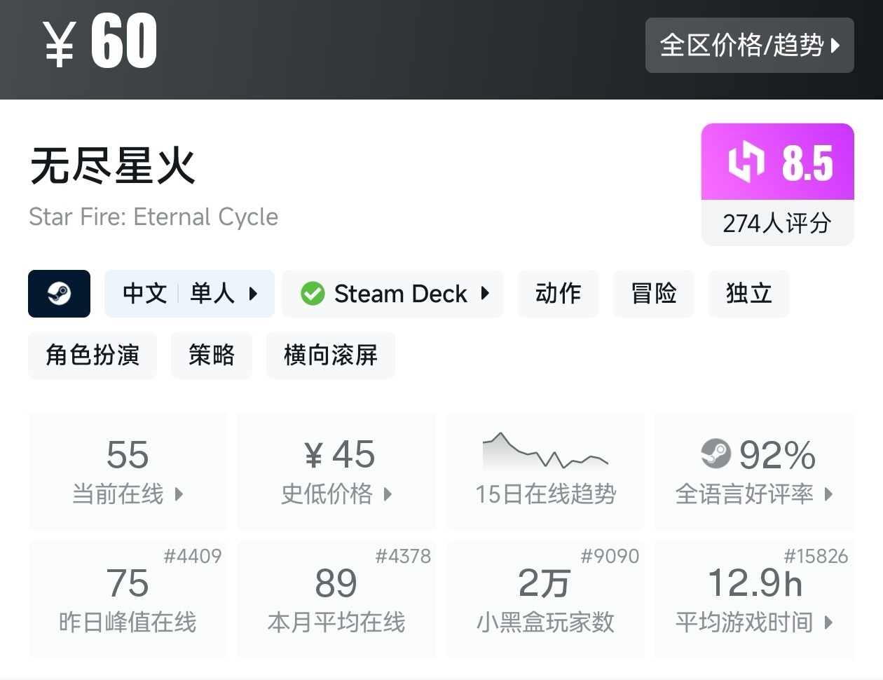Click the green Steam Deck verified checkmark
This screenshot has width=883, height=680.
pyautogui.click(x=313, y=294)
